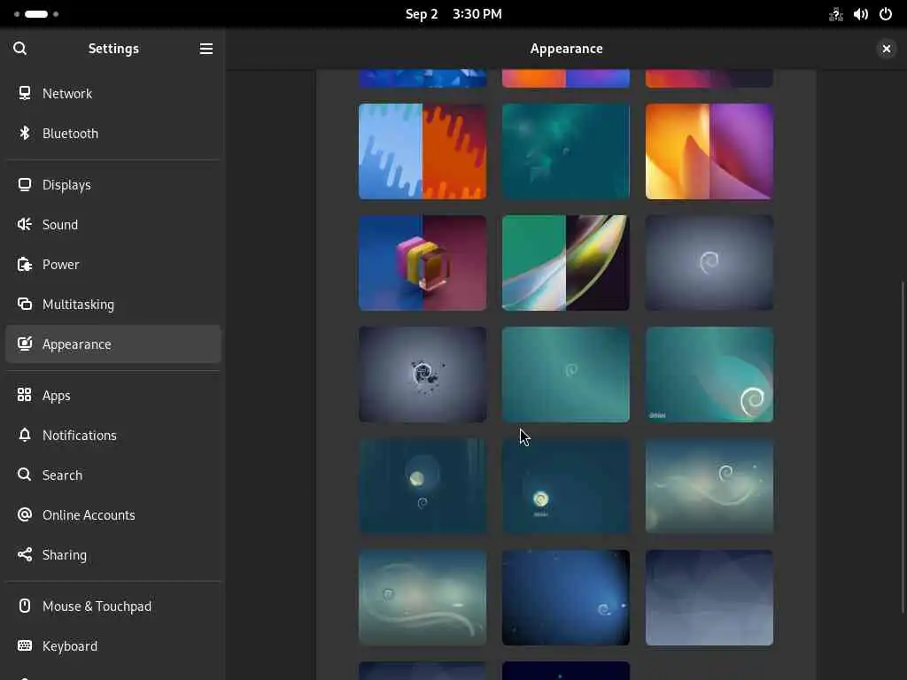Click the Bluetooth sidebar icon
Screen dimensions: 907x680
tap(24, 133)
